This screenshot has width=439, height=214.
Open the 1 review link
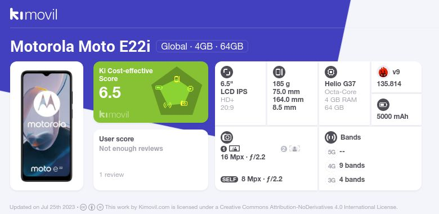[111, 175]
